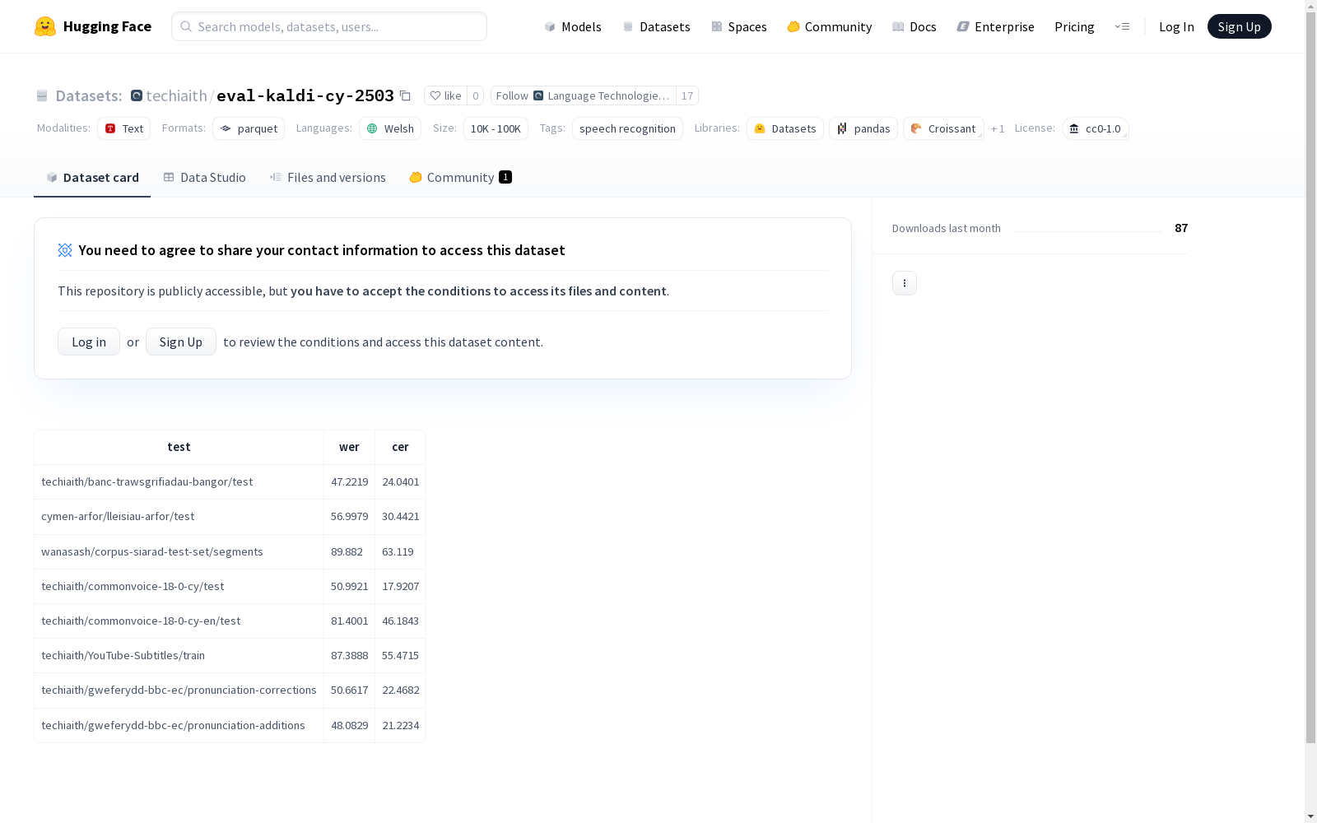Open the Community tab with 1 discussion
Viewport: 1317px width, 823px height.
pyautogui.click(x=460, y=177)
